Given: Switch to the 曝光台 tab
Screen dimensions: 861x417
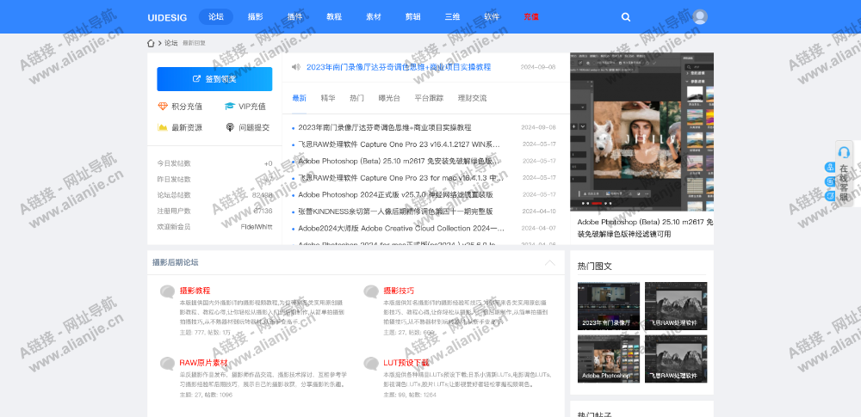Looking at the screenshot, I should [x=389, y=98].
